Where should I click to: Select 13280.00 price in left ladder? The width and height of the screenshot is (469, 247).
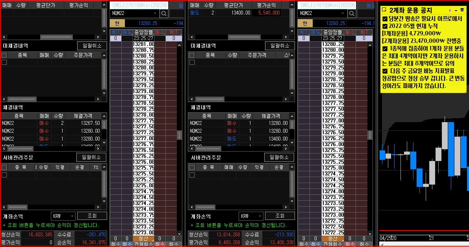pyautogui.click(x=143, y=68)
